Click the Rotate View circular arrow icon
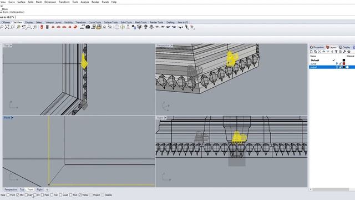Image resolution: width=355 pixels, height=200 pixels. pyautogui.click(x=180, y=27)
